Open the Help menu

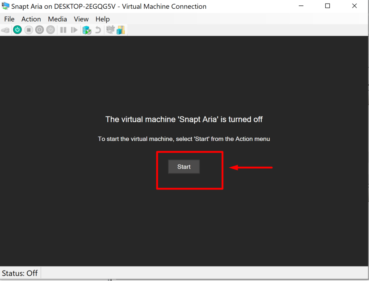103,19
